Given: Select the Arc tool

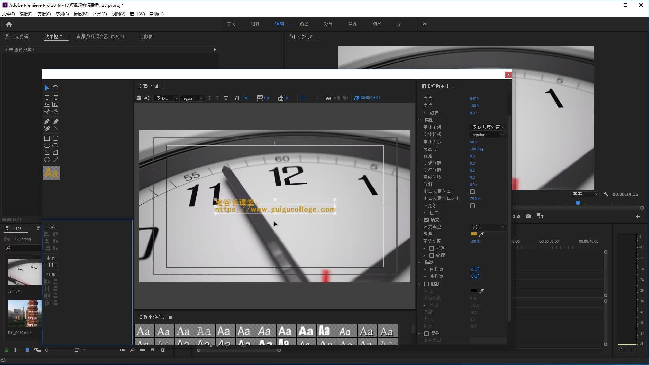Looking at the screenshot, I should click(55, 152).
